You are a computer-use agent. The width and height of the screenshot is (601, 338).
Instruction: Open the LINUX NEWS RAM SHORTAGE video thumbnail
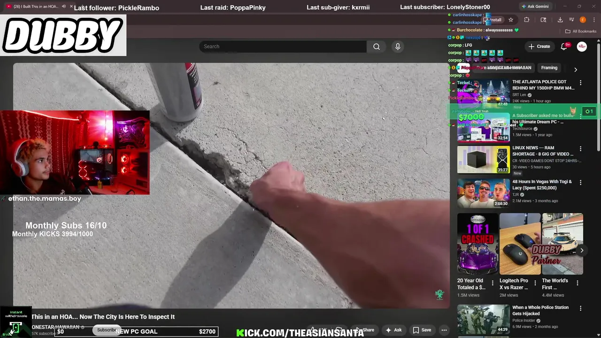click(483, 160)
